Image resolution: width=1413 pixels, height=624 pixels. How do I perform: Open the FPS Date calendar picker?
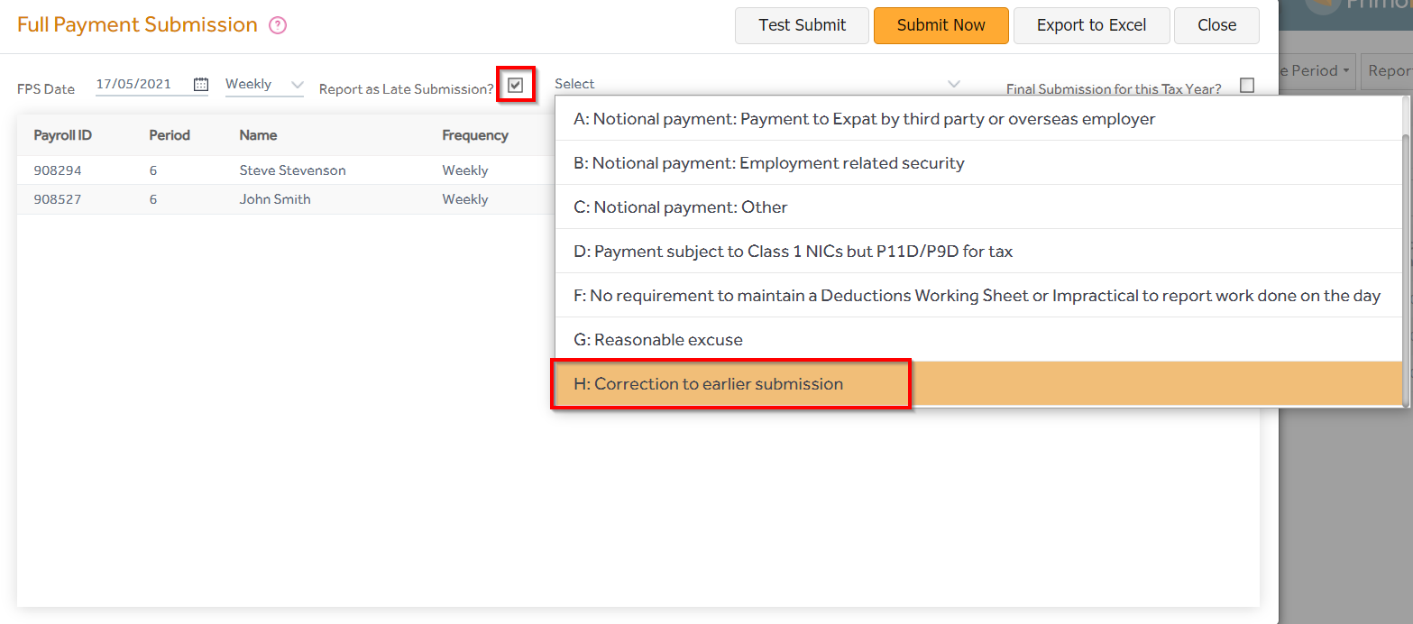tap(200, 83)
